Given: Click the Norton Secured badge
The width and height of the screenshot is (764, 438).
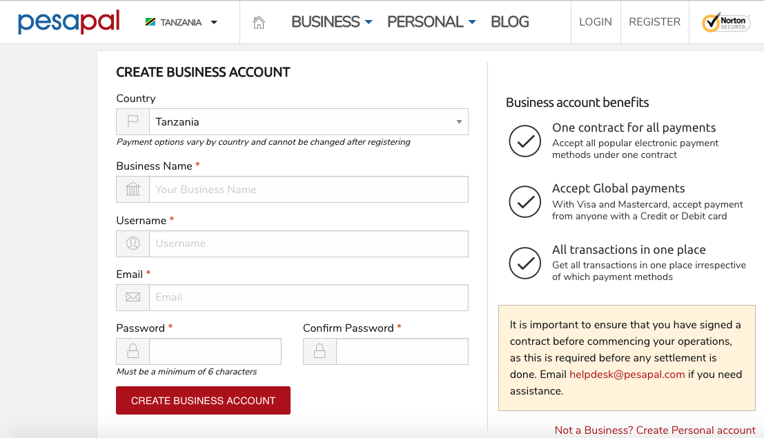Looking at the screenshot, I should coord(726,22).
